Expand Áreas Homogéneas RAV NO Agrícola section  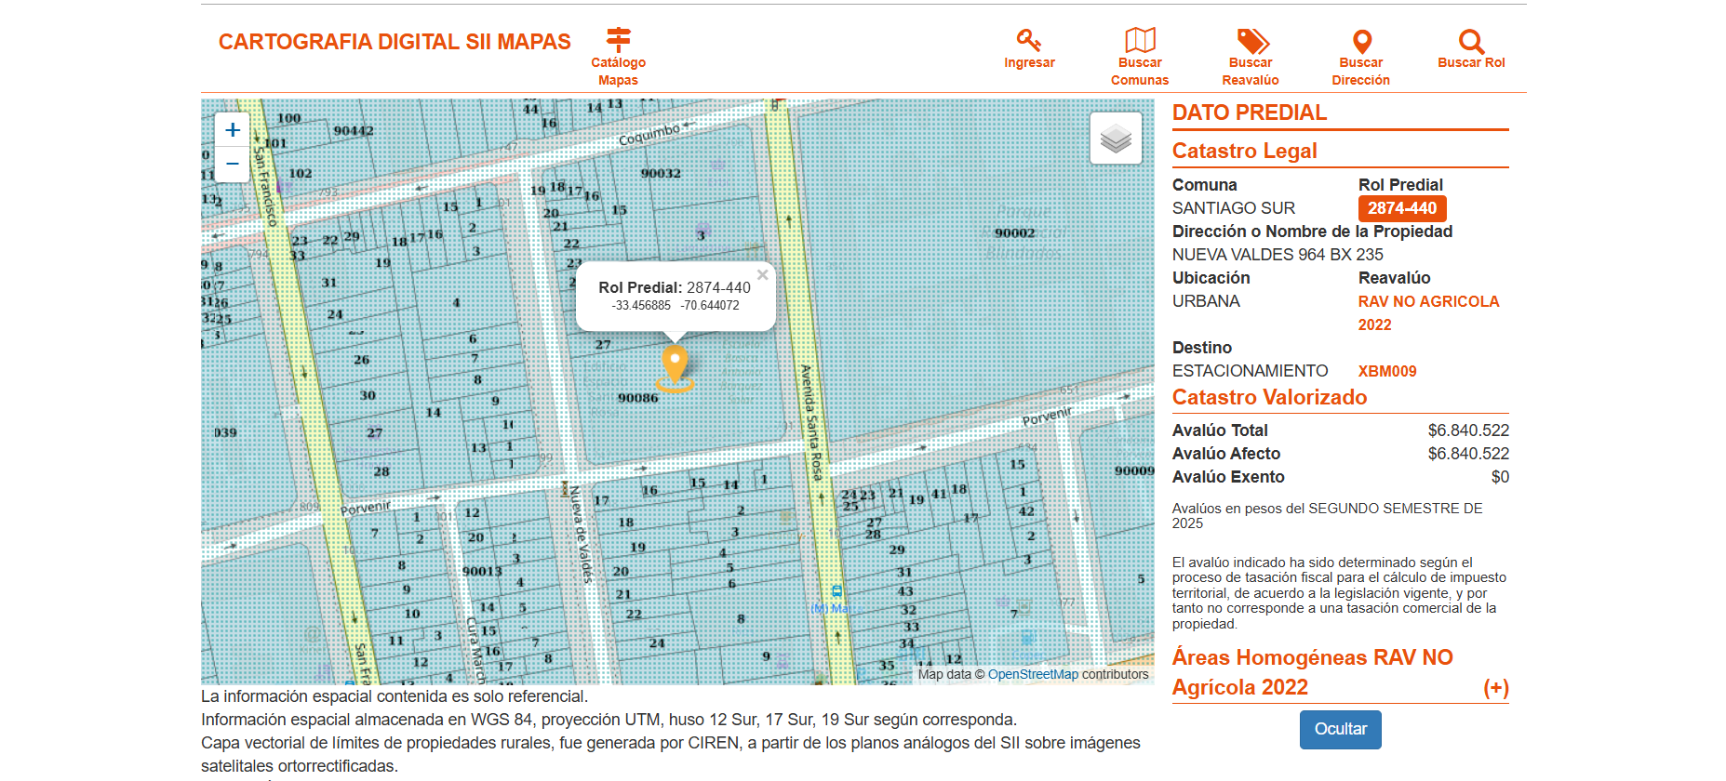click(1496, 688)
